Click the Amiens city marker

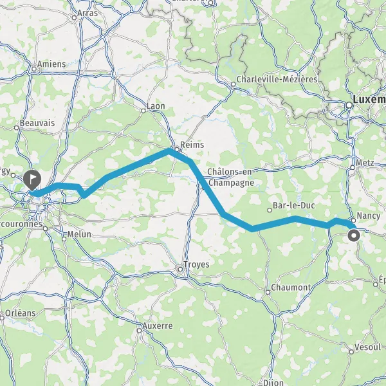[x=34, y=69]
